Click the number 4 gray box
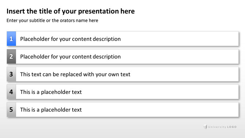 11,92
